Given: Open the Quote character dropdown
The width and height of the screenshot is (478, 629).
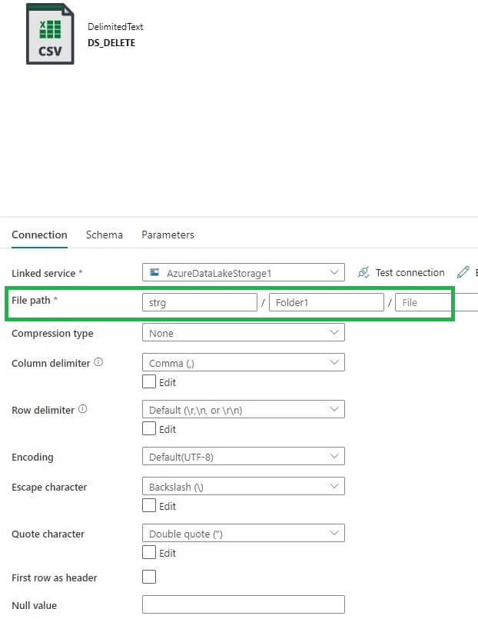Looking at the screenshot, I should [x=243, y=534].
